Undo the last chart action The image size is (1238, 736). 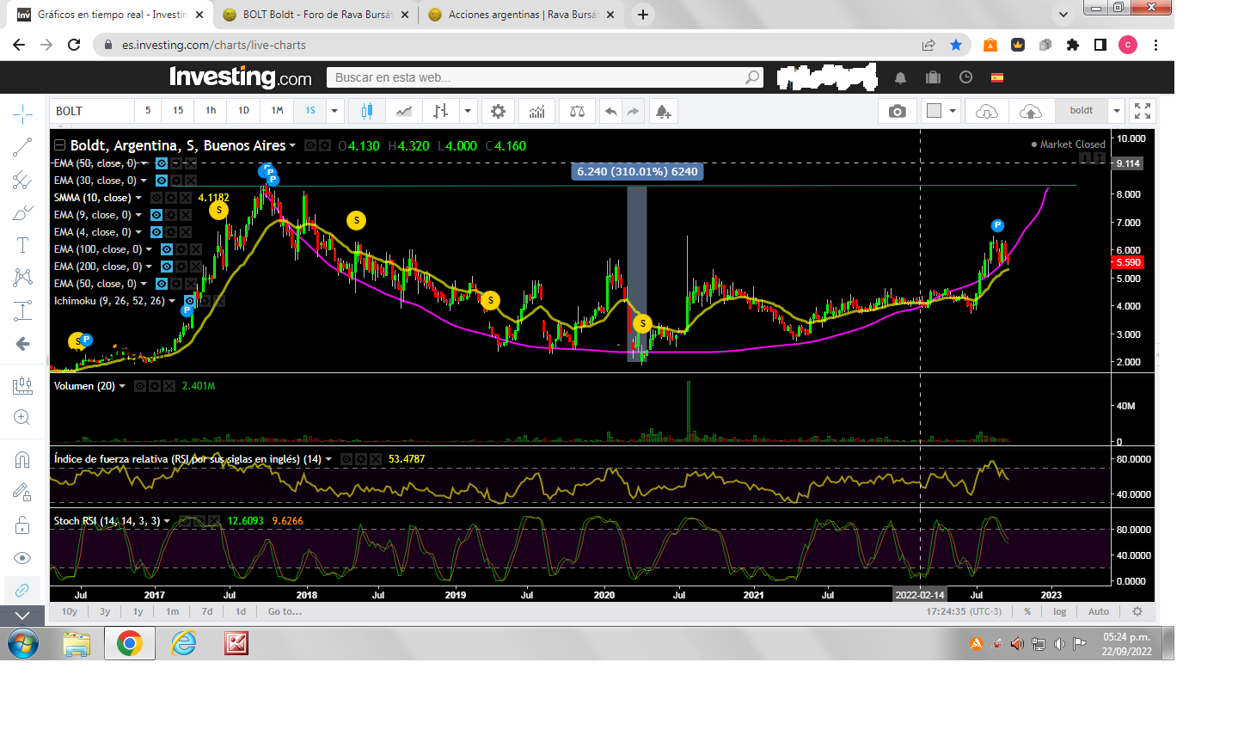point(611,111)
